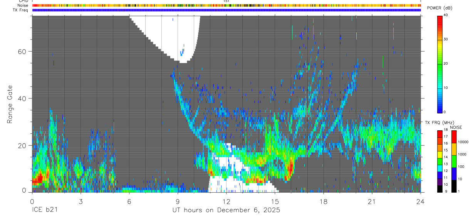
Task: Click the 1 noise legend value
Action: (459, 191)
